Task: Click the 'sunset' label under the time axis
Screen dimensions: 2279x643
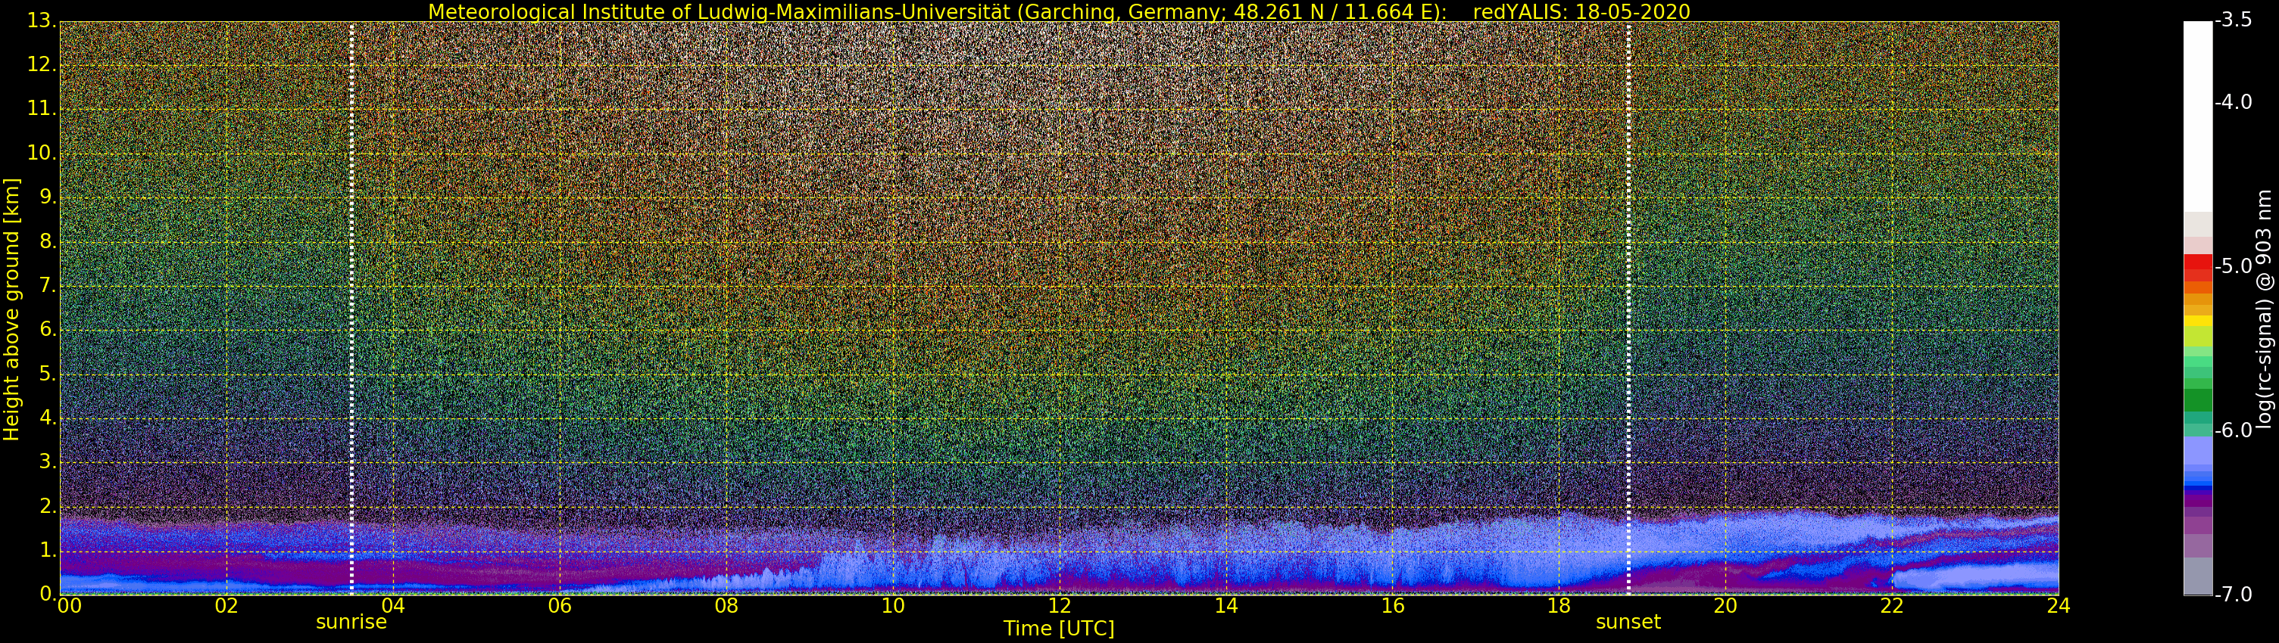Action: click(x=1628, y=622)
